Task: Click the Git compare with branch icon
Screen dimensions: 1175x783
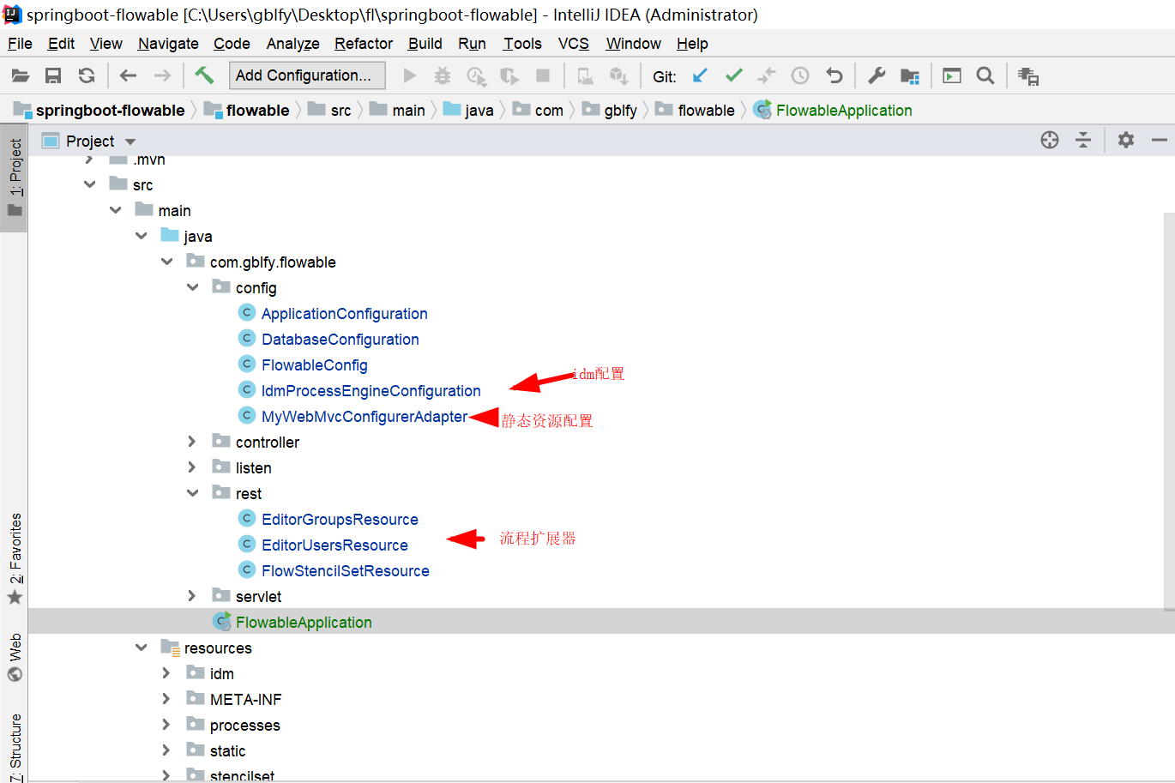Action: click(x=766, y=75)
